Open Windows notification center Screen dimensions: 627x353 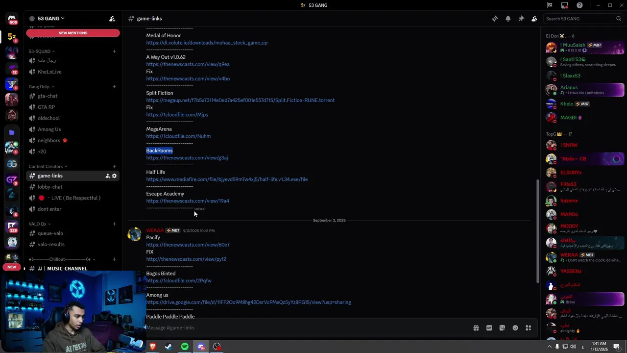tap(617, 347)
